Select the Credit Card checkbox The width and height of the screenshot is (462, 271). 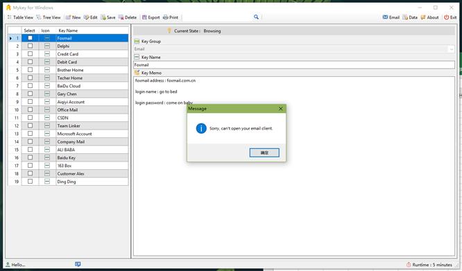coord(30,54)
